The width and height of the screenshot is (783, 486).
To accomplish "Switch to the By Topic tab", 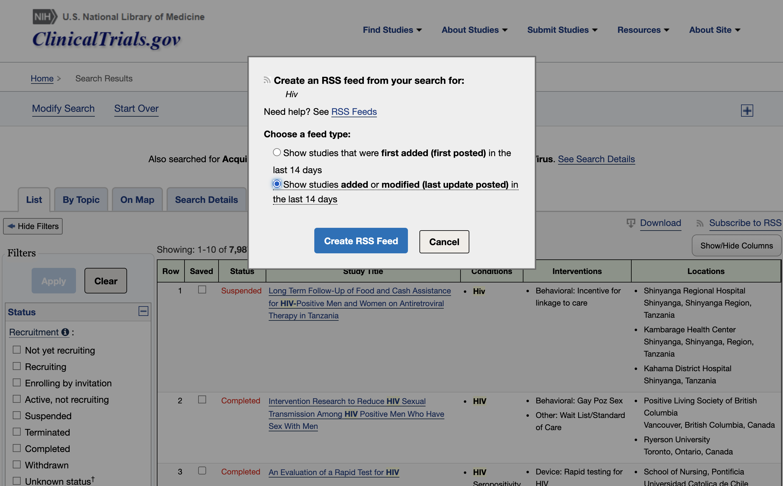I will 81,200.
